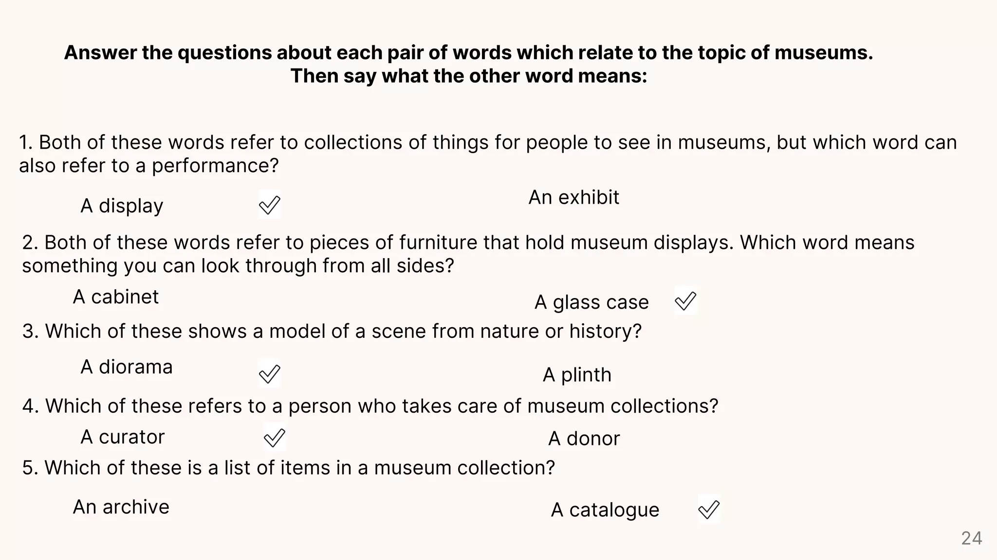The height and width of the screenshot is (560, 997).
Task: Click the slide heading about museum word pairs
Action: coord(468,64)
